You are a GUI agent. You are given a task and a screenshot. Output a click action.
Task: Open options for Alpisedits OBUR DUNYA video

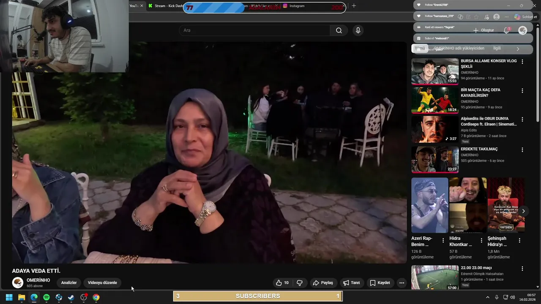click(522, 120)
